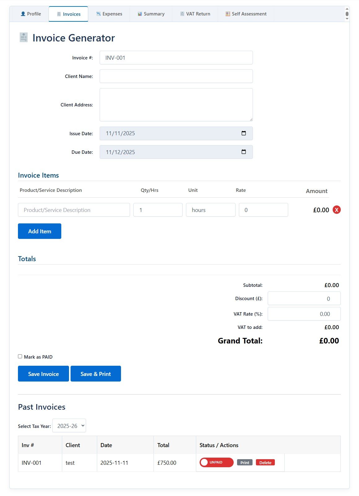Click the INV-001 cell in Past Invoices
This screenshot has width=359, height=496.
[40, 463]
